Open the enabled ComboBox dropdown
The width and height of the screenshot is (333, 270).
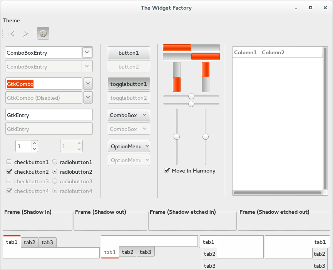pyautogui.click(x=129, y=115)
